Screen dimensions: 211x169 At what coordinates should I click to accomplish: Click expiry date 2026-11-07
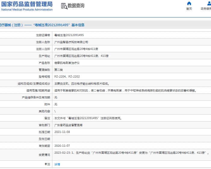coord(62,146)
